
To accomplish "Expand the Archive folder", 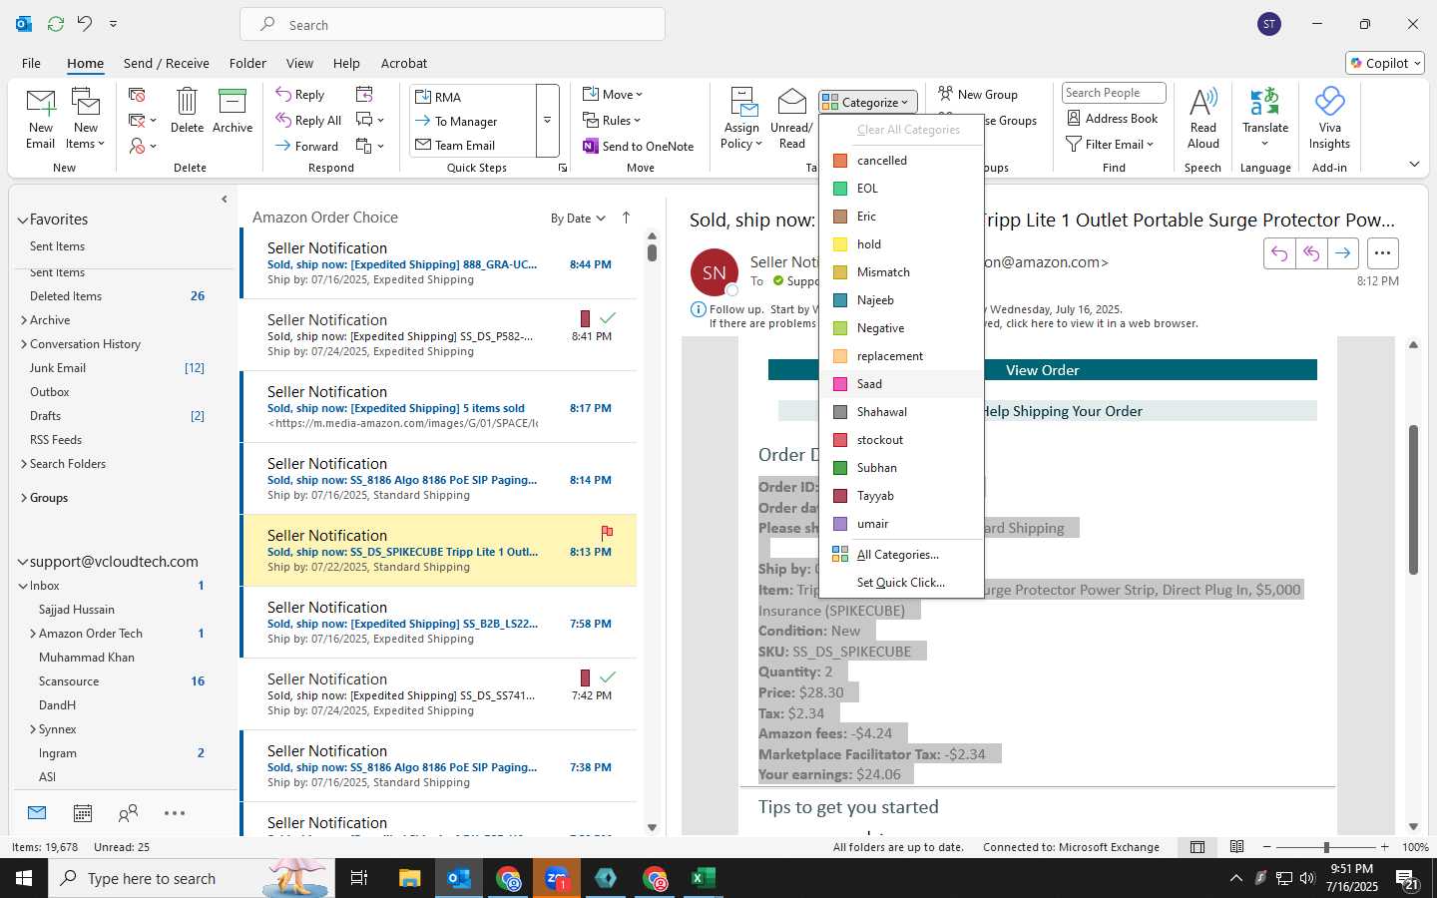I will [x=24, y=320].
